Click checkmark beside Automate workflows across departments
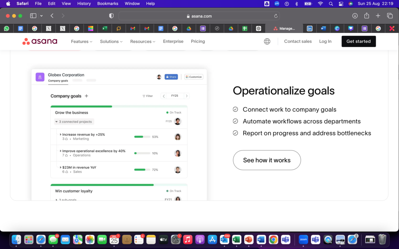Image resolution: width=399 pixels, height=249 pixels. (235, 121)
